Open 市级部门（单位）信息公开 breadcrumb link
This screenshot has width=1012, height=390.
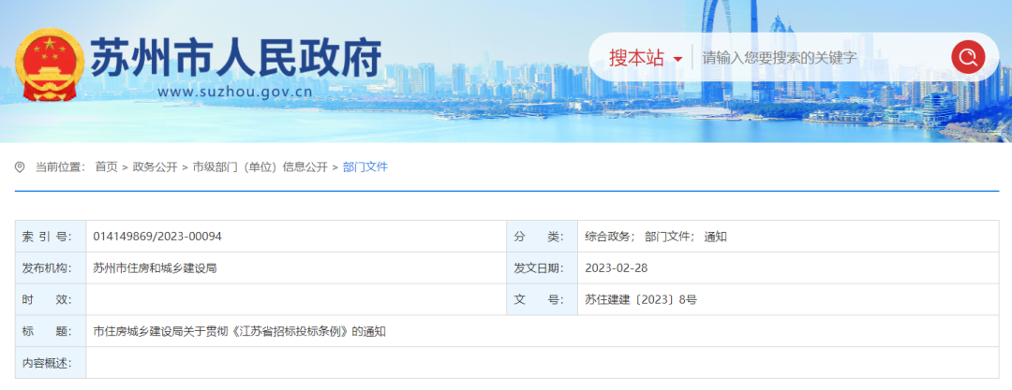click(260, 167)
